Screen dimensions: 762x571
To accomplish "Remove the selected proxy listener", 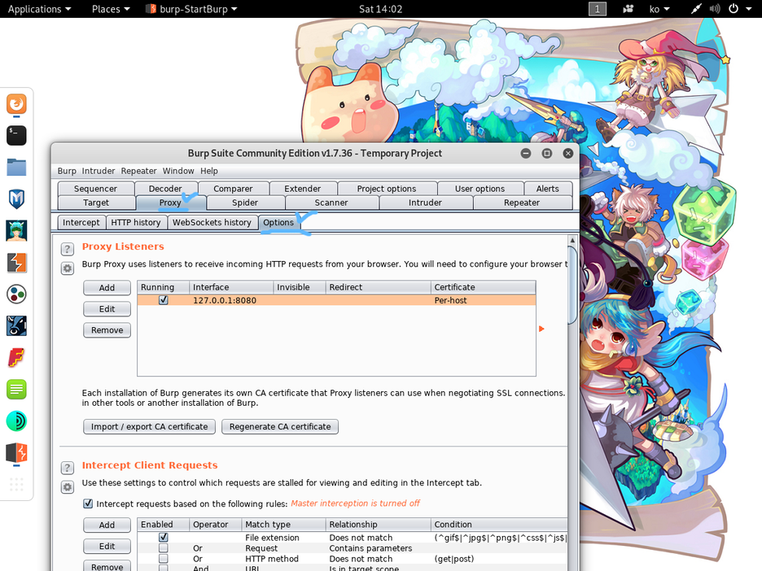I will (107, 330).
